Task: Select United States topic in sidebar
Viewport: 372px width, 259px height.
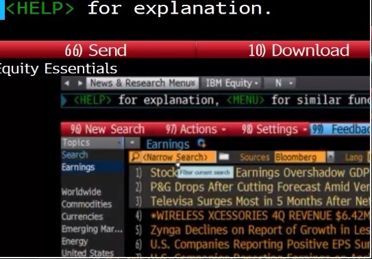Action: (x=88, y=253)
